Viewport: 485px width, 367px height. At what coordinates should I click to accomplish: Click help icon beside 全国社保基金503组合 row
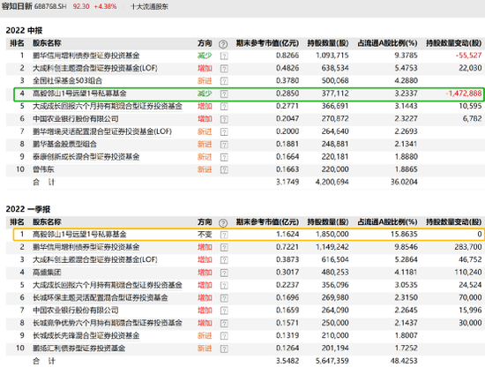(x=224, y=81)
